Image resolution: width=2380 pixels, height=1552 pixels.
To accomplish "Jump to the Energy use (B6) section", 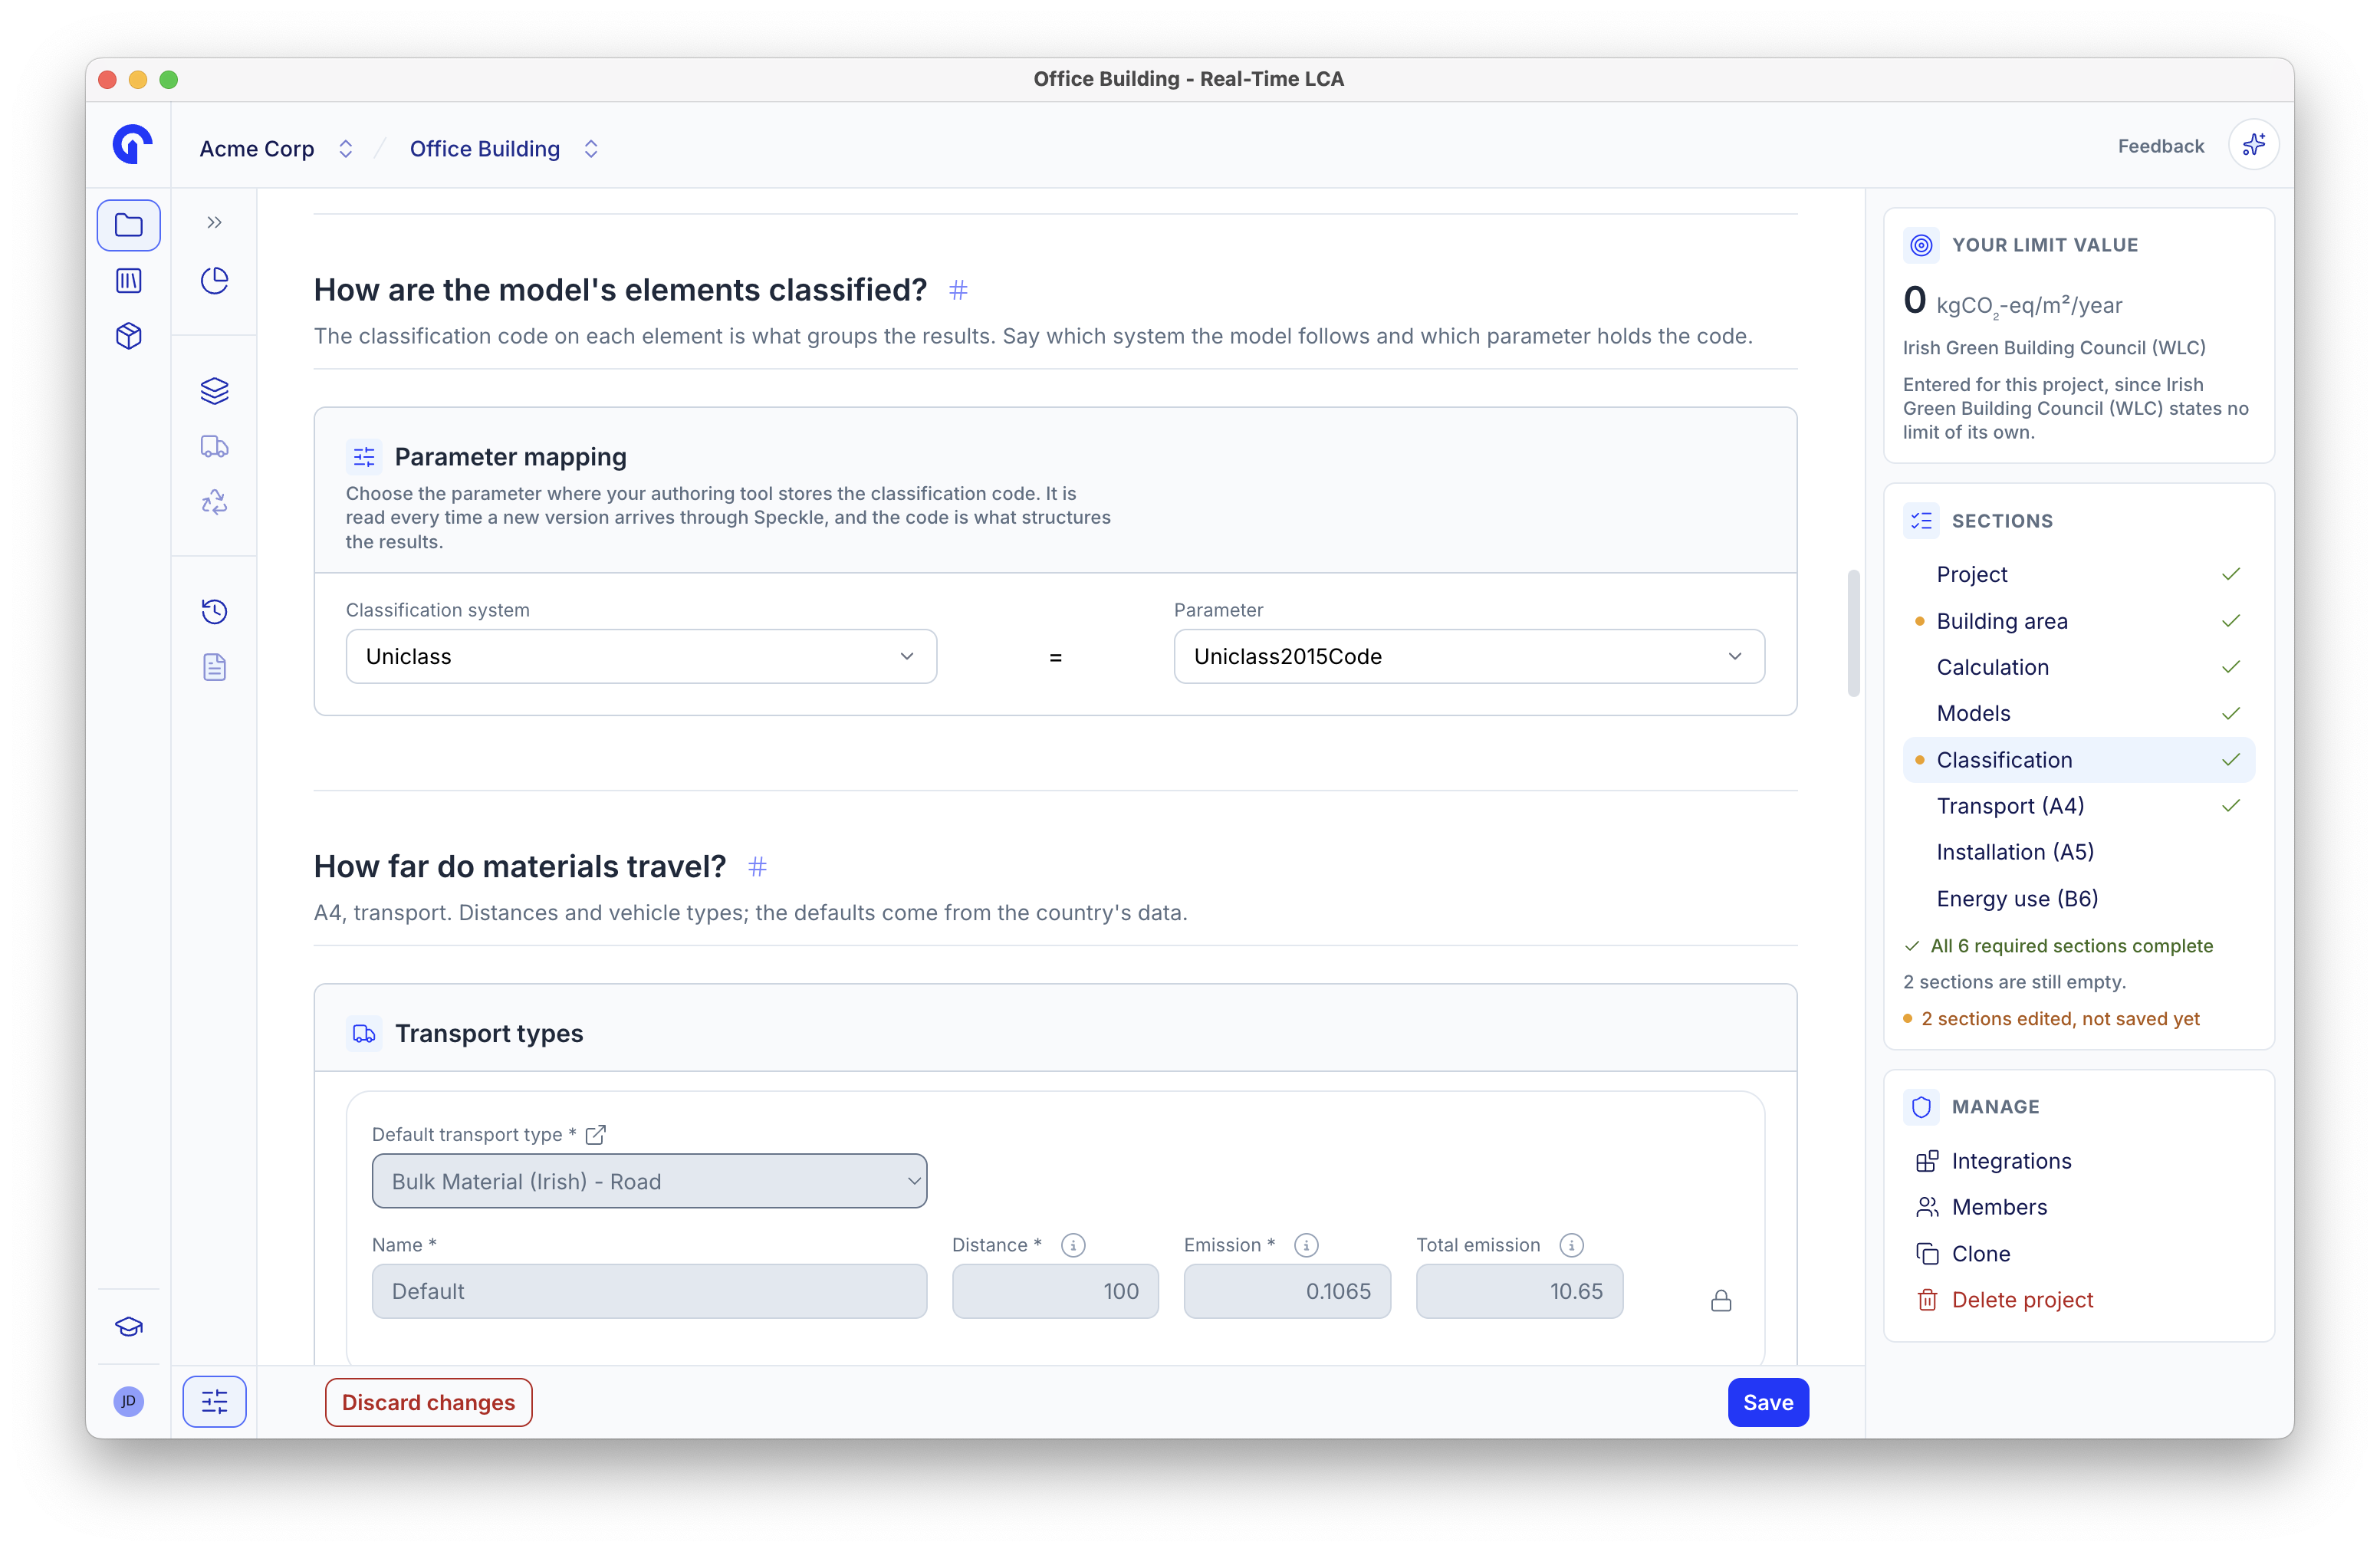I will point(2078,898).
